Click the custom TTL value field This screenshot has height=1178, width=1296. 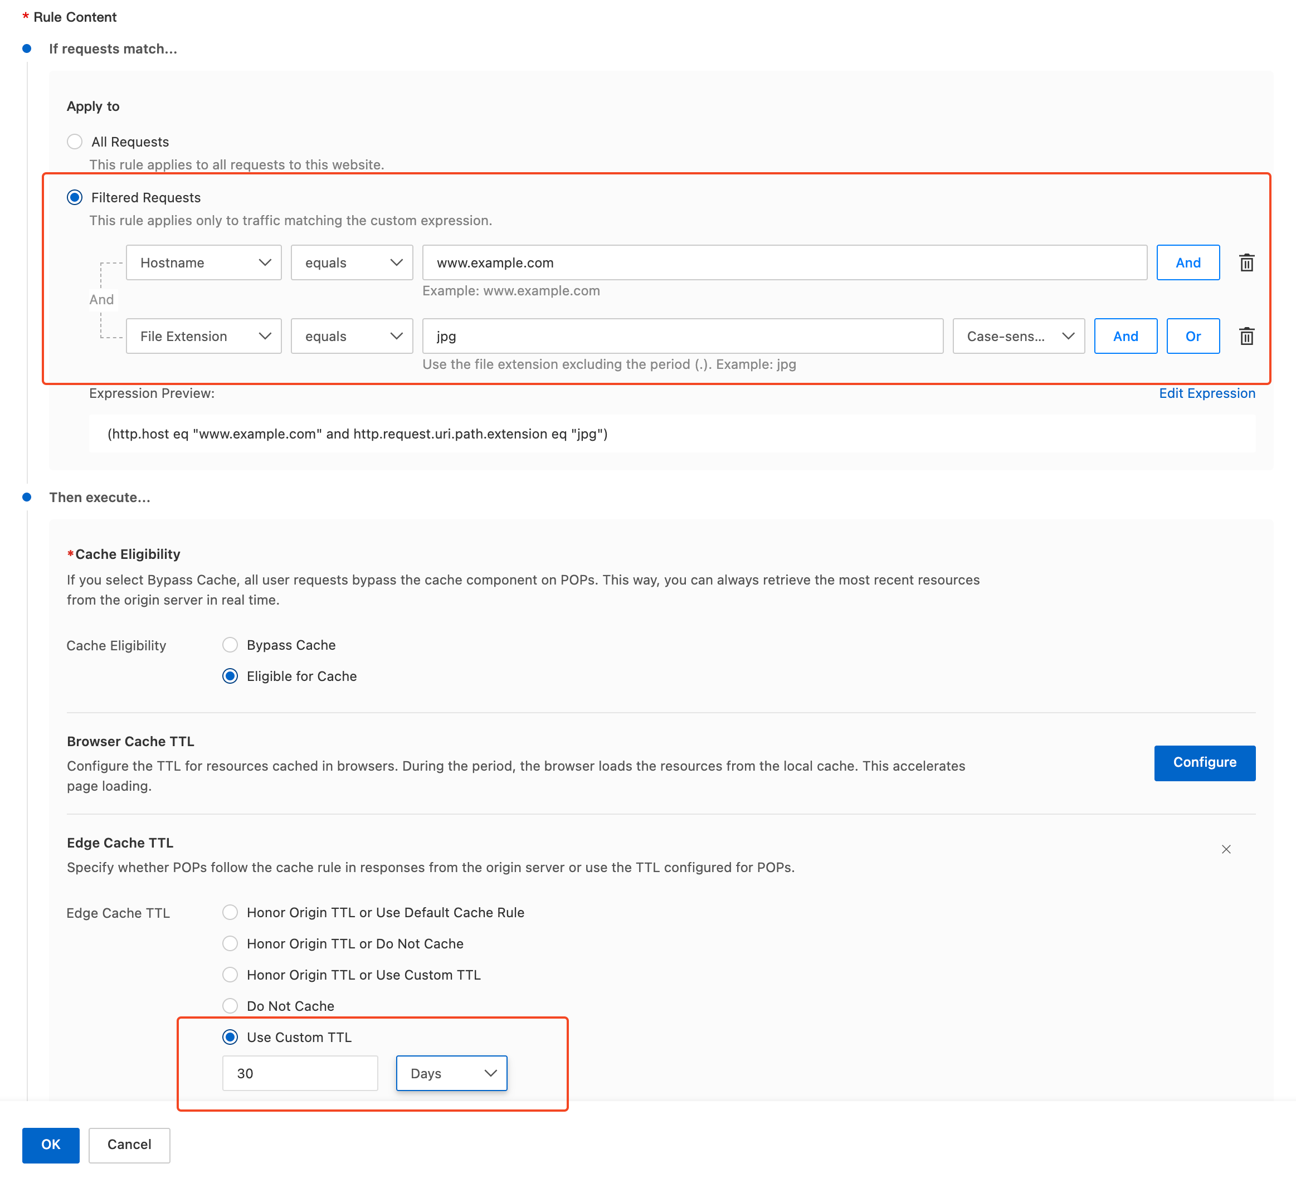300,1073
